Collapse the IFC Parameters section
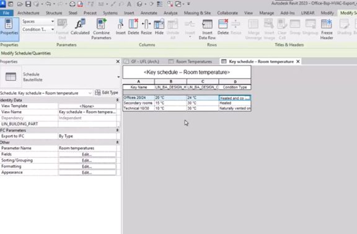This screenshot has height=234, width=357. (x=118, y=130)
